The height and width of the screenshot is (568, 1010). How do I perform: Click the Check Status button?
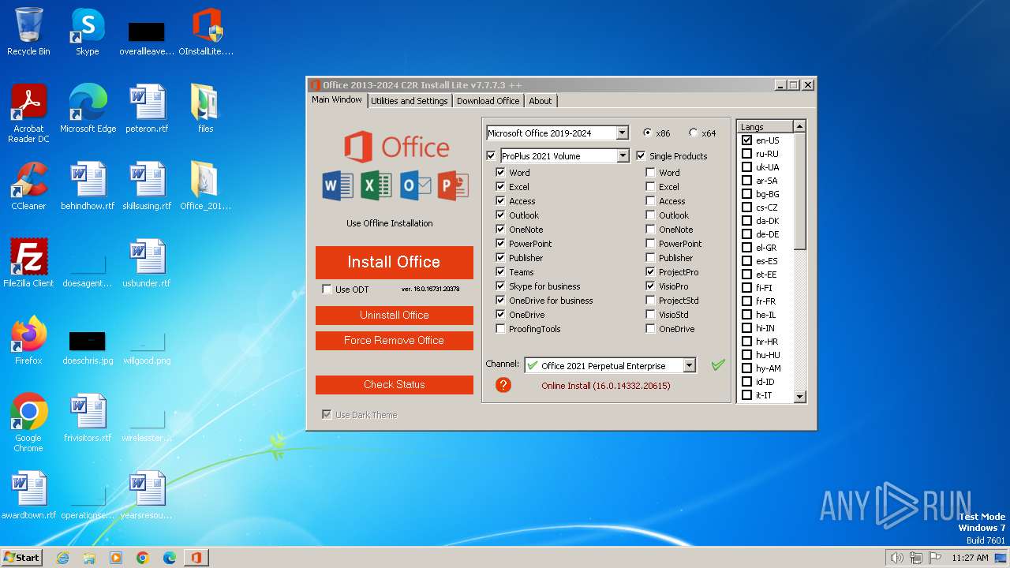point(395,384)
